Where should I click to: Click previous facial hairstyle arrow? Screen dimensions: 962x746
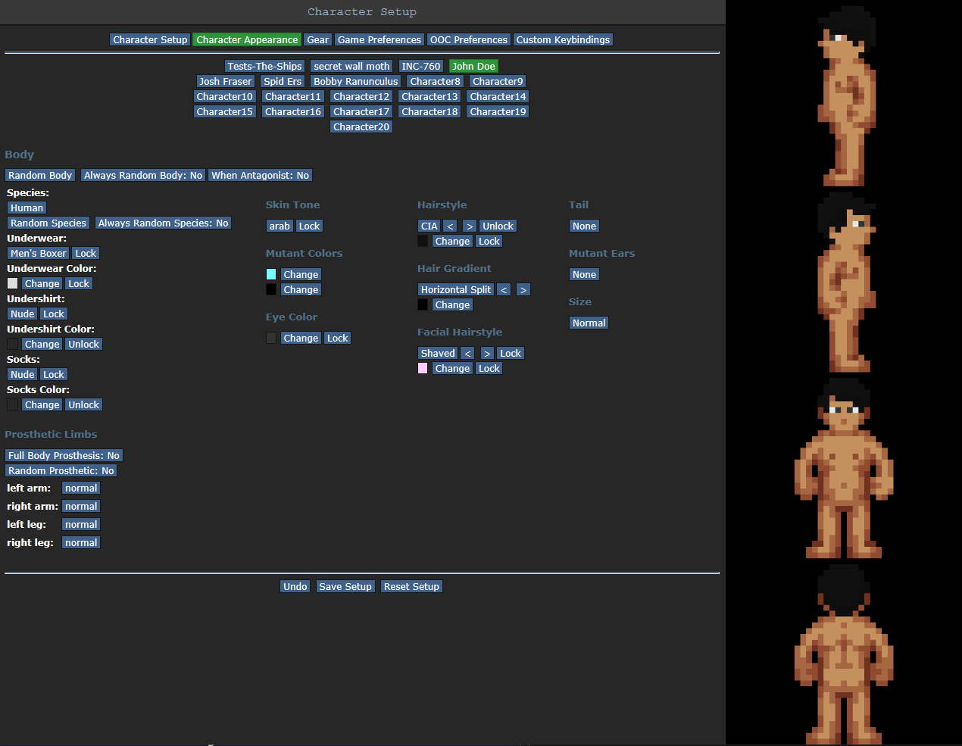[x=467, y=354]
